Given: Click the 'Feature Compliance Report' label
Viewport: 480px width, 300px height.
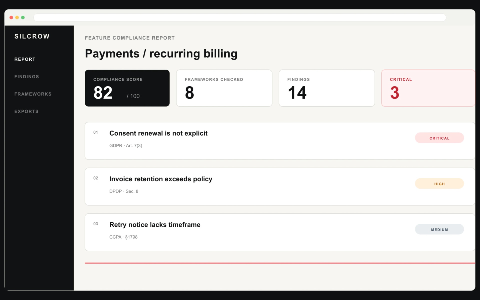Looking at the screenshot, I should 130,38.
